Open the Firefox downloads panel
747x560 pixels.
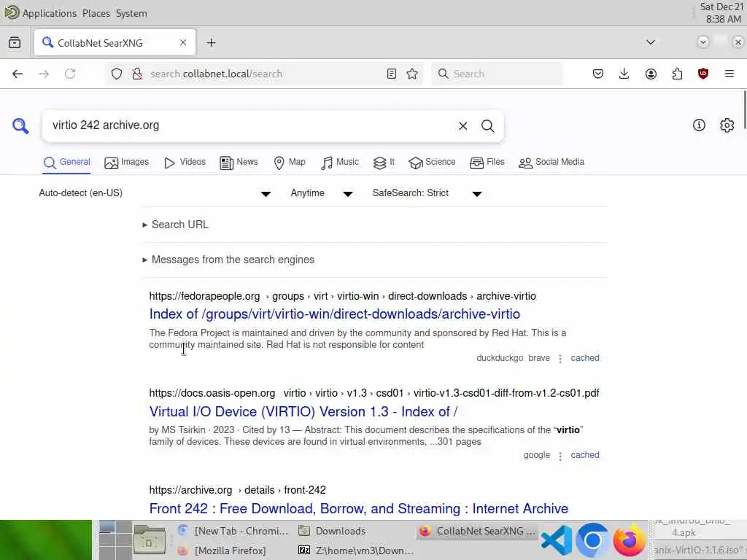[624, 74]
